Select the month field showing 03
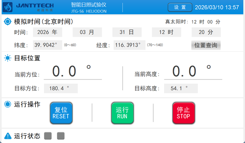The image size is (245, 143). [87, 32]
